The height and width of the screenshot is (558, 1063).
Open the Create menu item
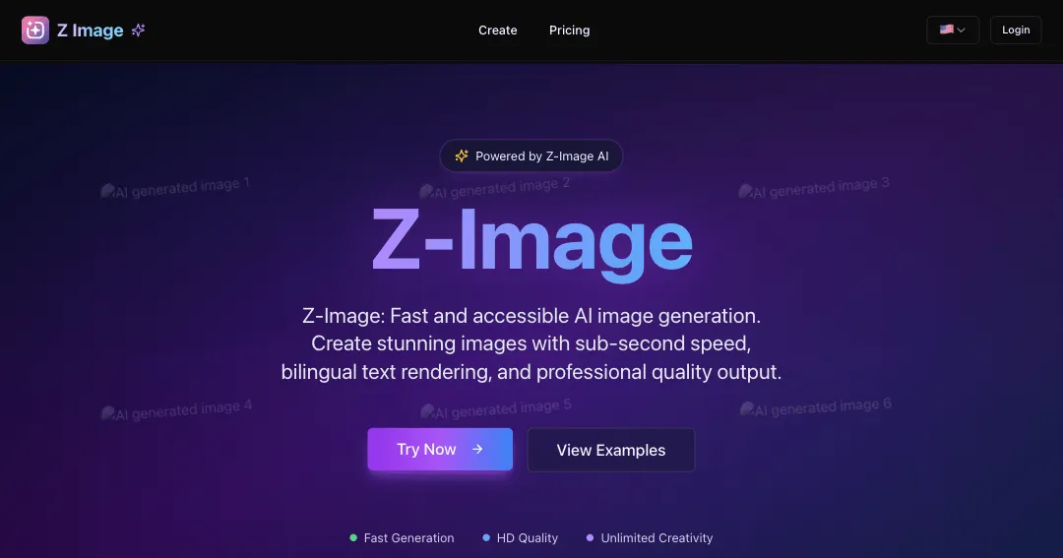(498, 30)
